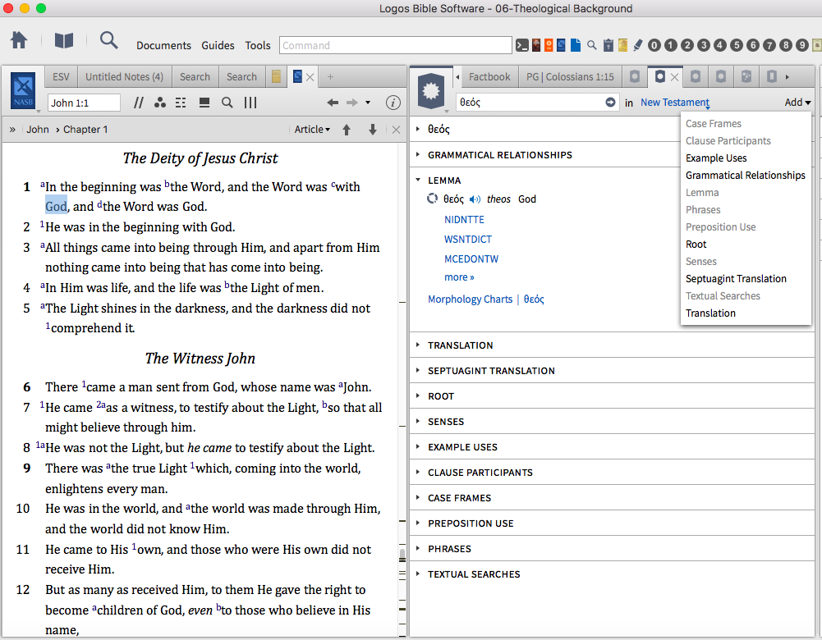Click the θεός word study input
Viewport: 822px width, 640px height.
530,102
